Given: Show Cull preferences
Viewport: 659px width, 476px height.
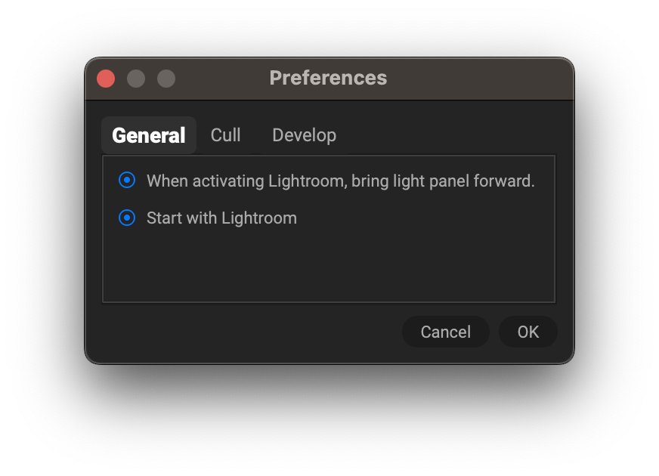Looking at the screenshot, I should coord(225,135).
